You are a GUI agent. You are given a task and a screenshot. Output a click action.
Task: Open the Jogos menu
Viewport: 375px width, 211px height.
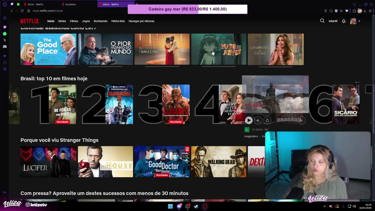pyautogui.click(x=86, y=21)
